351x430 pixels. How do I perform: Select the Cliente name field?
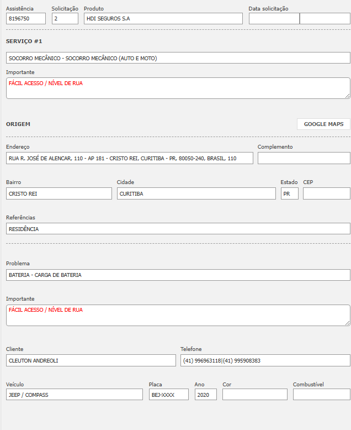tap(91, 360)
